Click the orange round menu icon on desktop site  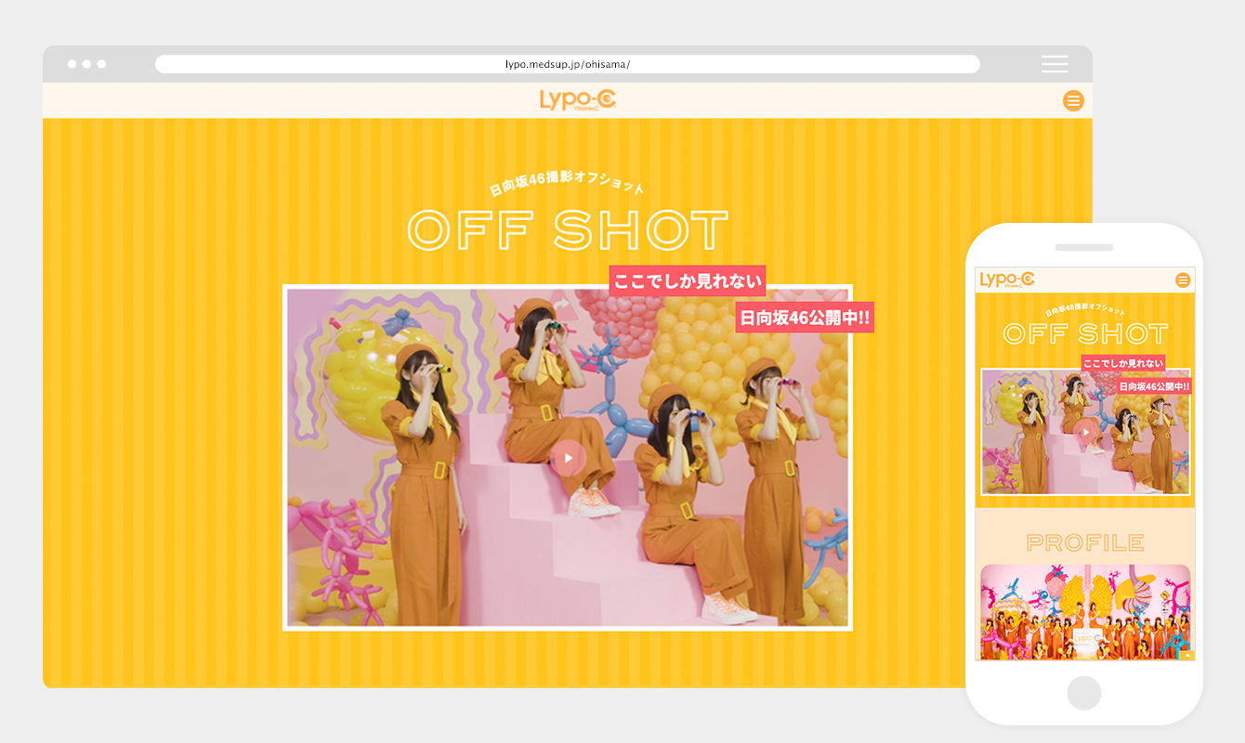tap(1073, 100)
